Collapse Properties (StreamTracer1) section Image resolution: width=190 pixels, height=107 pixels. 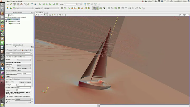[18, 57]
